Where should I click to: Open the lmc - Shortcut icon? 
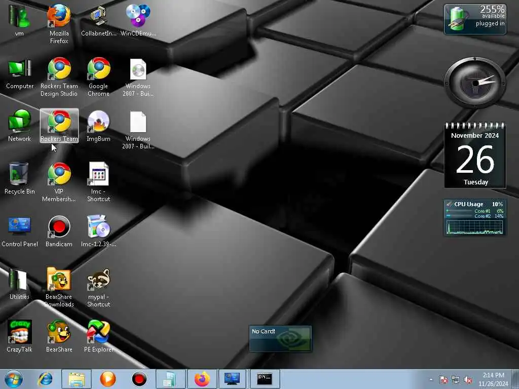pos(99,182)
